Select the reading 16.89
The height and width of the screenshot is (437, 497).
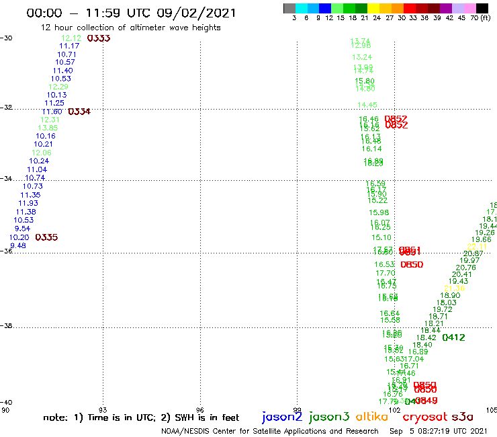[x=418, y=352]
